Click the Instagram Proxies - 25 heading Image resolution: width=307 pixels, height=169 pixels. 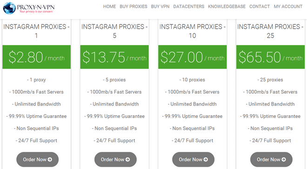[270, 31]
